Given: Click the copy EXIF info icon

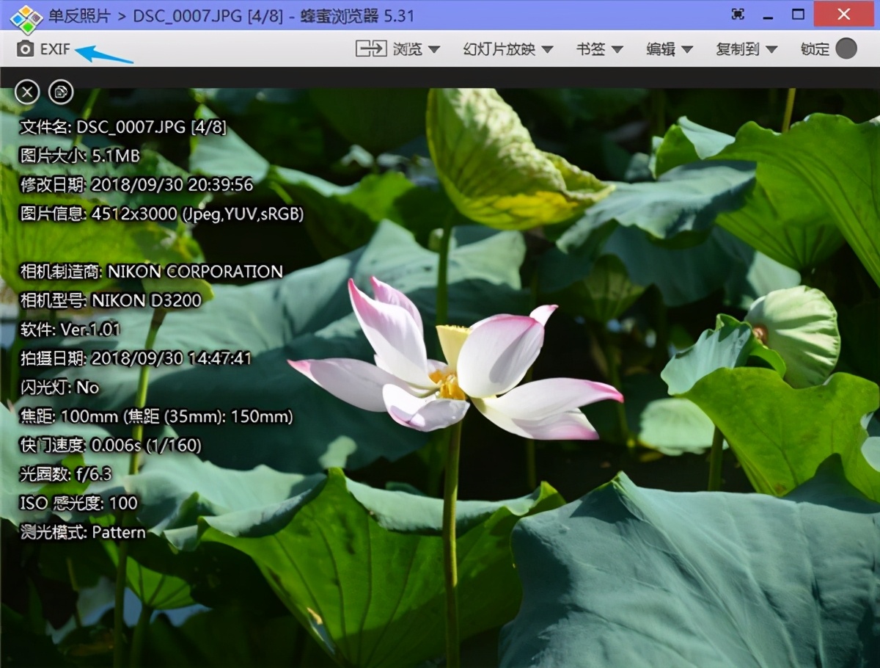Looking at the screenshot, I should tap(61, 92).
